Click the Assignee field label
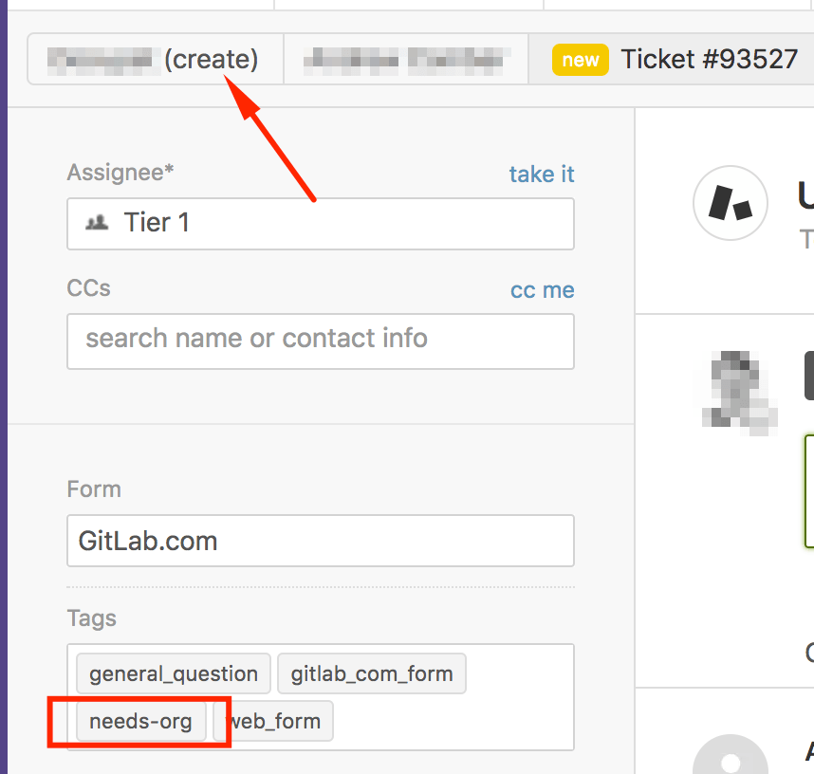 coord(120,173)
